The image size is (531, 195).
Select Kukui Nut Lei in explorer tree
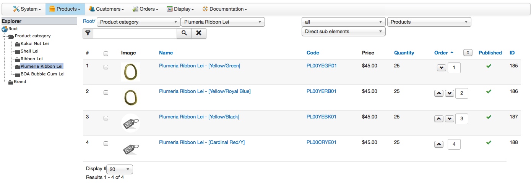(34, 43)
